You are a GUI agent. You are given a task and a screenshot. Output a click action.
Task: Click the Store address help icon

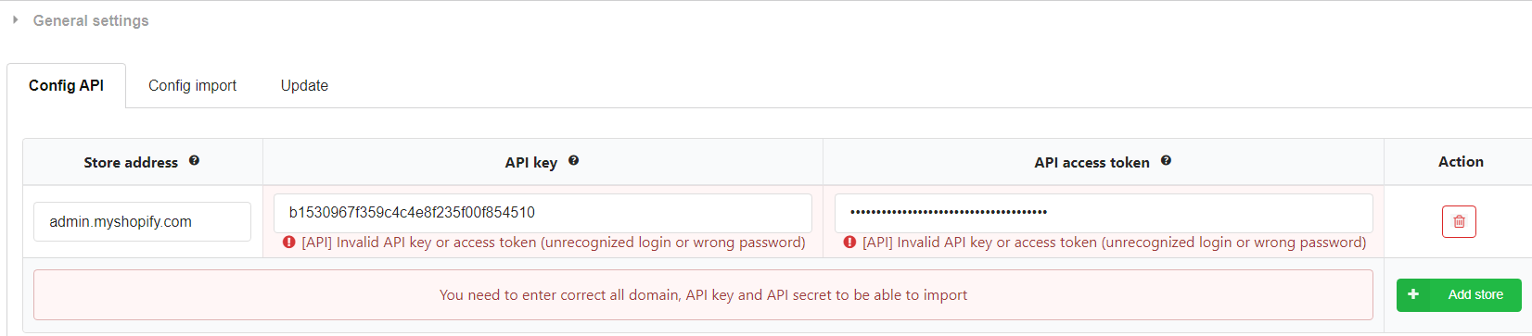[194, 160]
